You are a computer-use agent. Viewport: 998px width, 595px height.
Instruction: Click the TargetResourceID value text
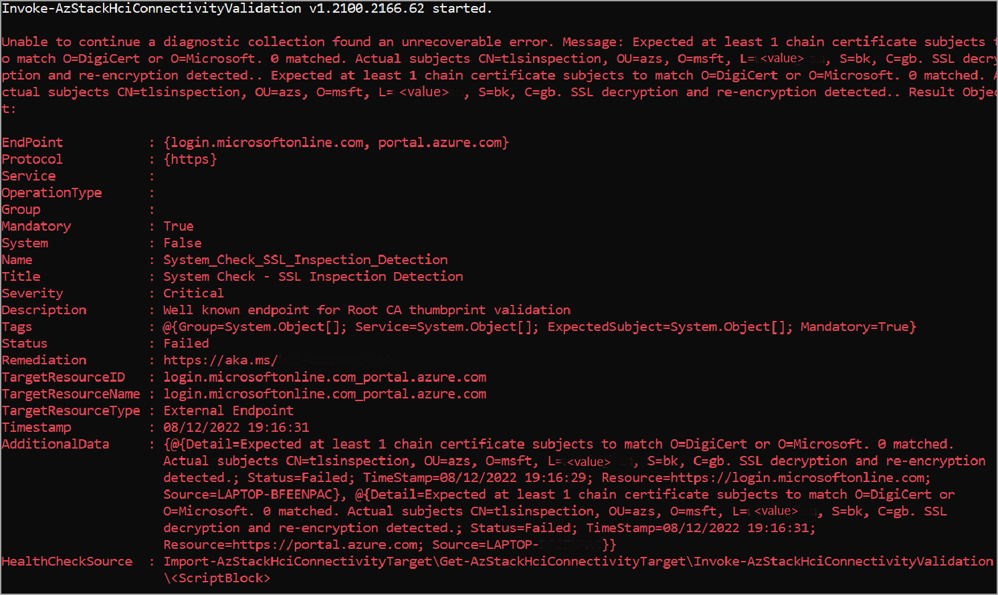[325, 377]
